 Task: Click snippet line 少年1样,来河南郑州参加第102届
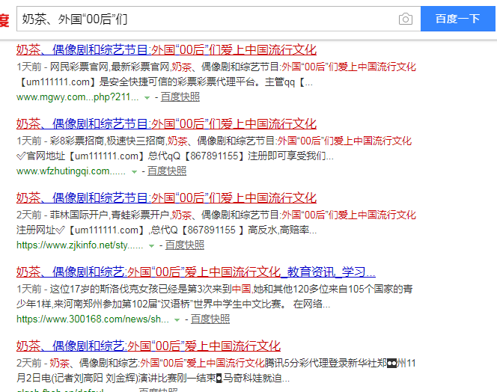point(174,304)
